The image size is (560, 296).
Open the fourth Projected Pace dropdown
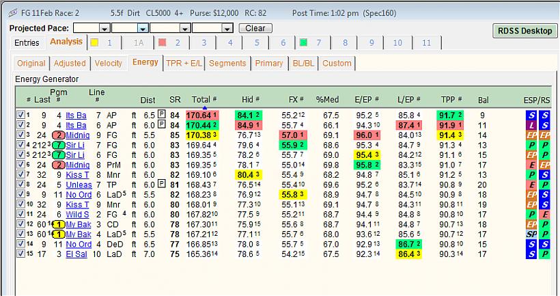click(x=227, y=28)
